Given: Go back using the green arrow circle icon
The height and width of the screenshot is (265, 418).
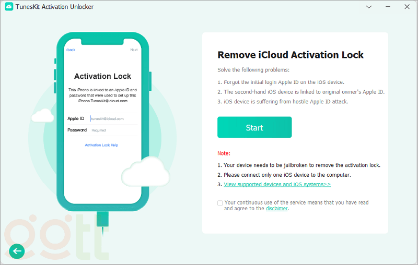Looking at the screenshot, I should [x=17, y=251].
